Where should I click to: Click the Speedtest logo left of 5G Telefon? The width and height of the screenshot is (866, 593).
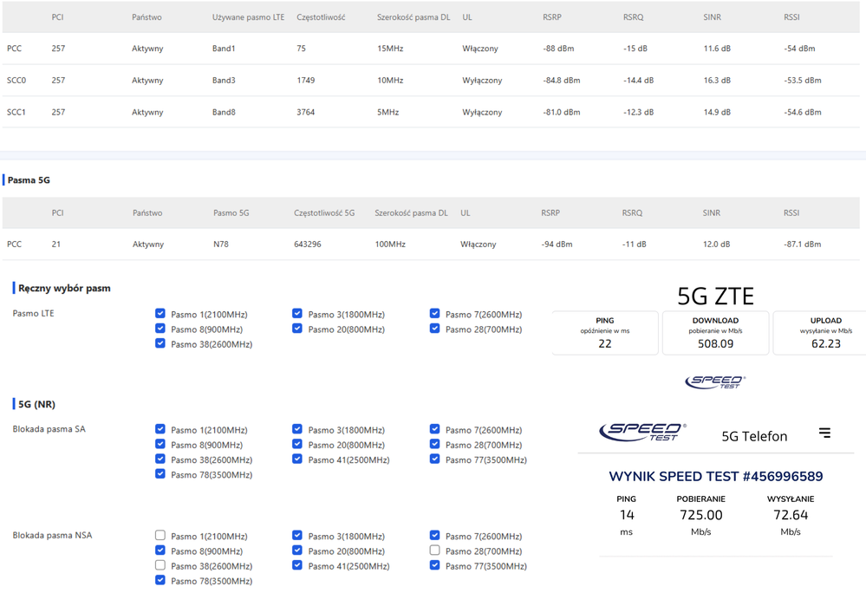tap(642, 431)
